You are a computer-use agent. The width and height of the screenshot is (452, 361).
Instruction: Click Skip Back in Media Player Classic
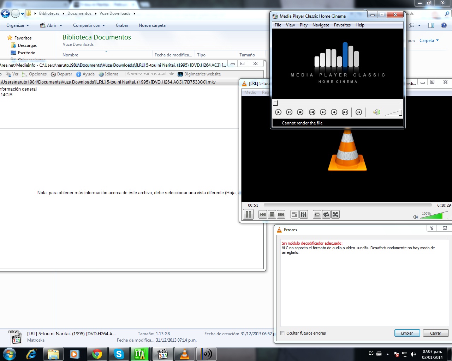click(x=312, y=112)
